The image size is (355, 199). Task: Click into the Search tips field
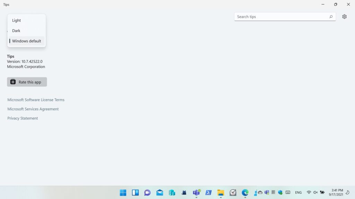tap(281, 17)
